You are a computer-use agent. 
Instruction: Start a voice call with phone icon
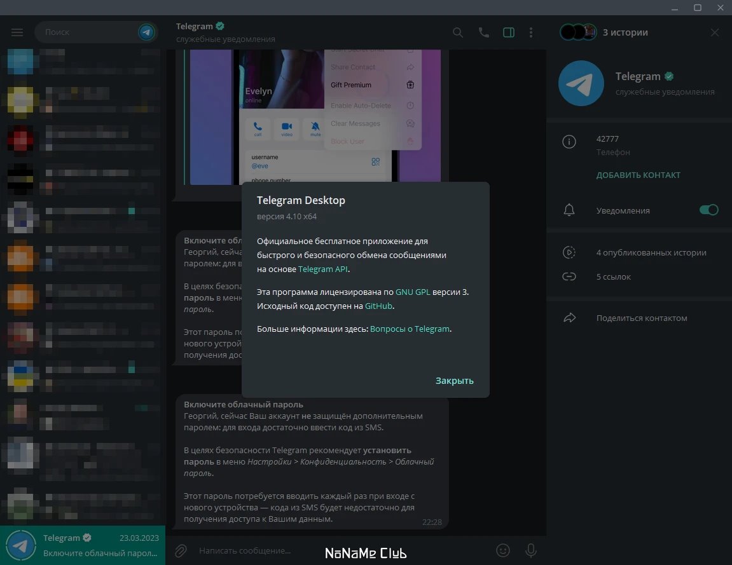pyautogui.click(x=483, y=32)
